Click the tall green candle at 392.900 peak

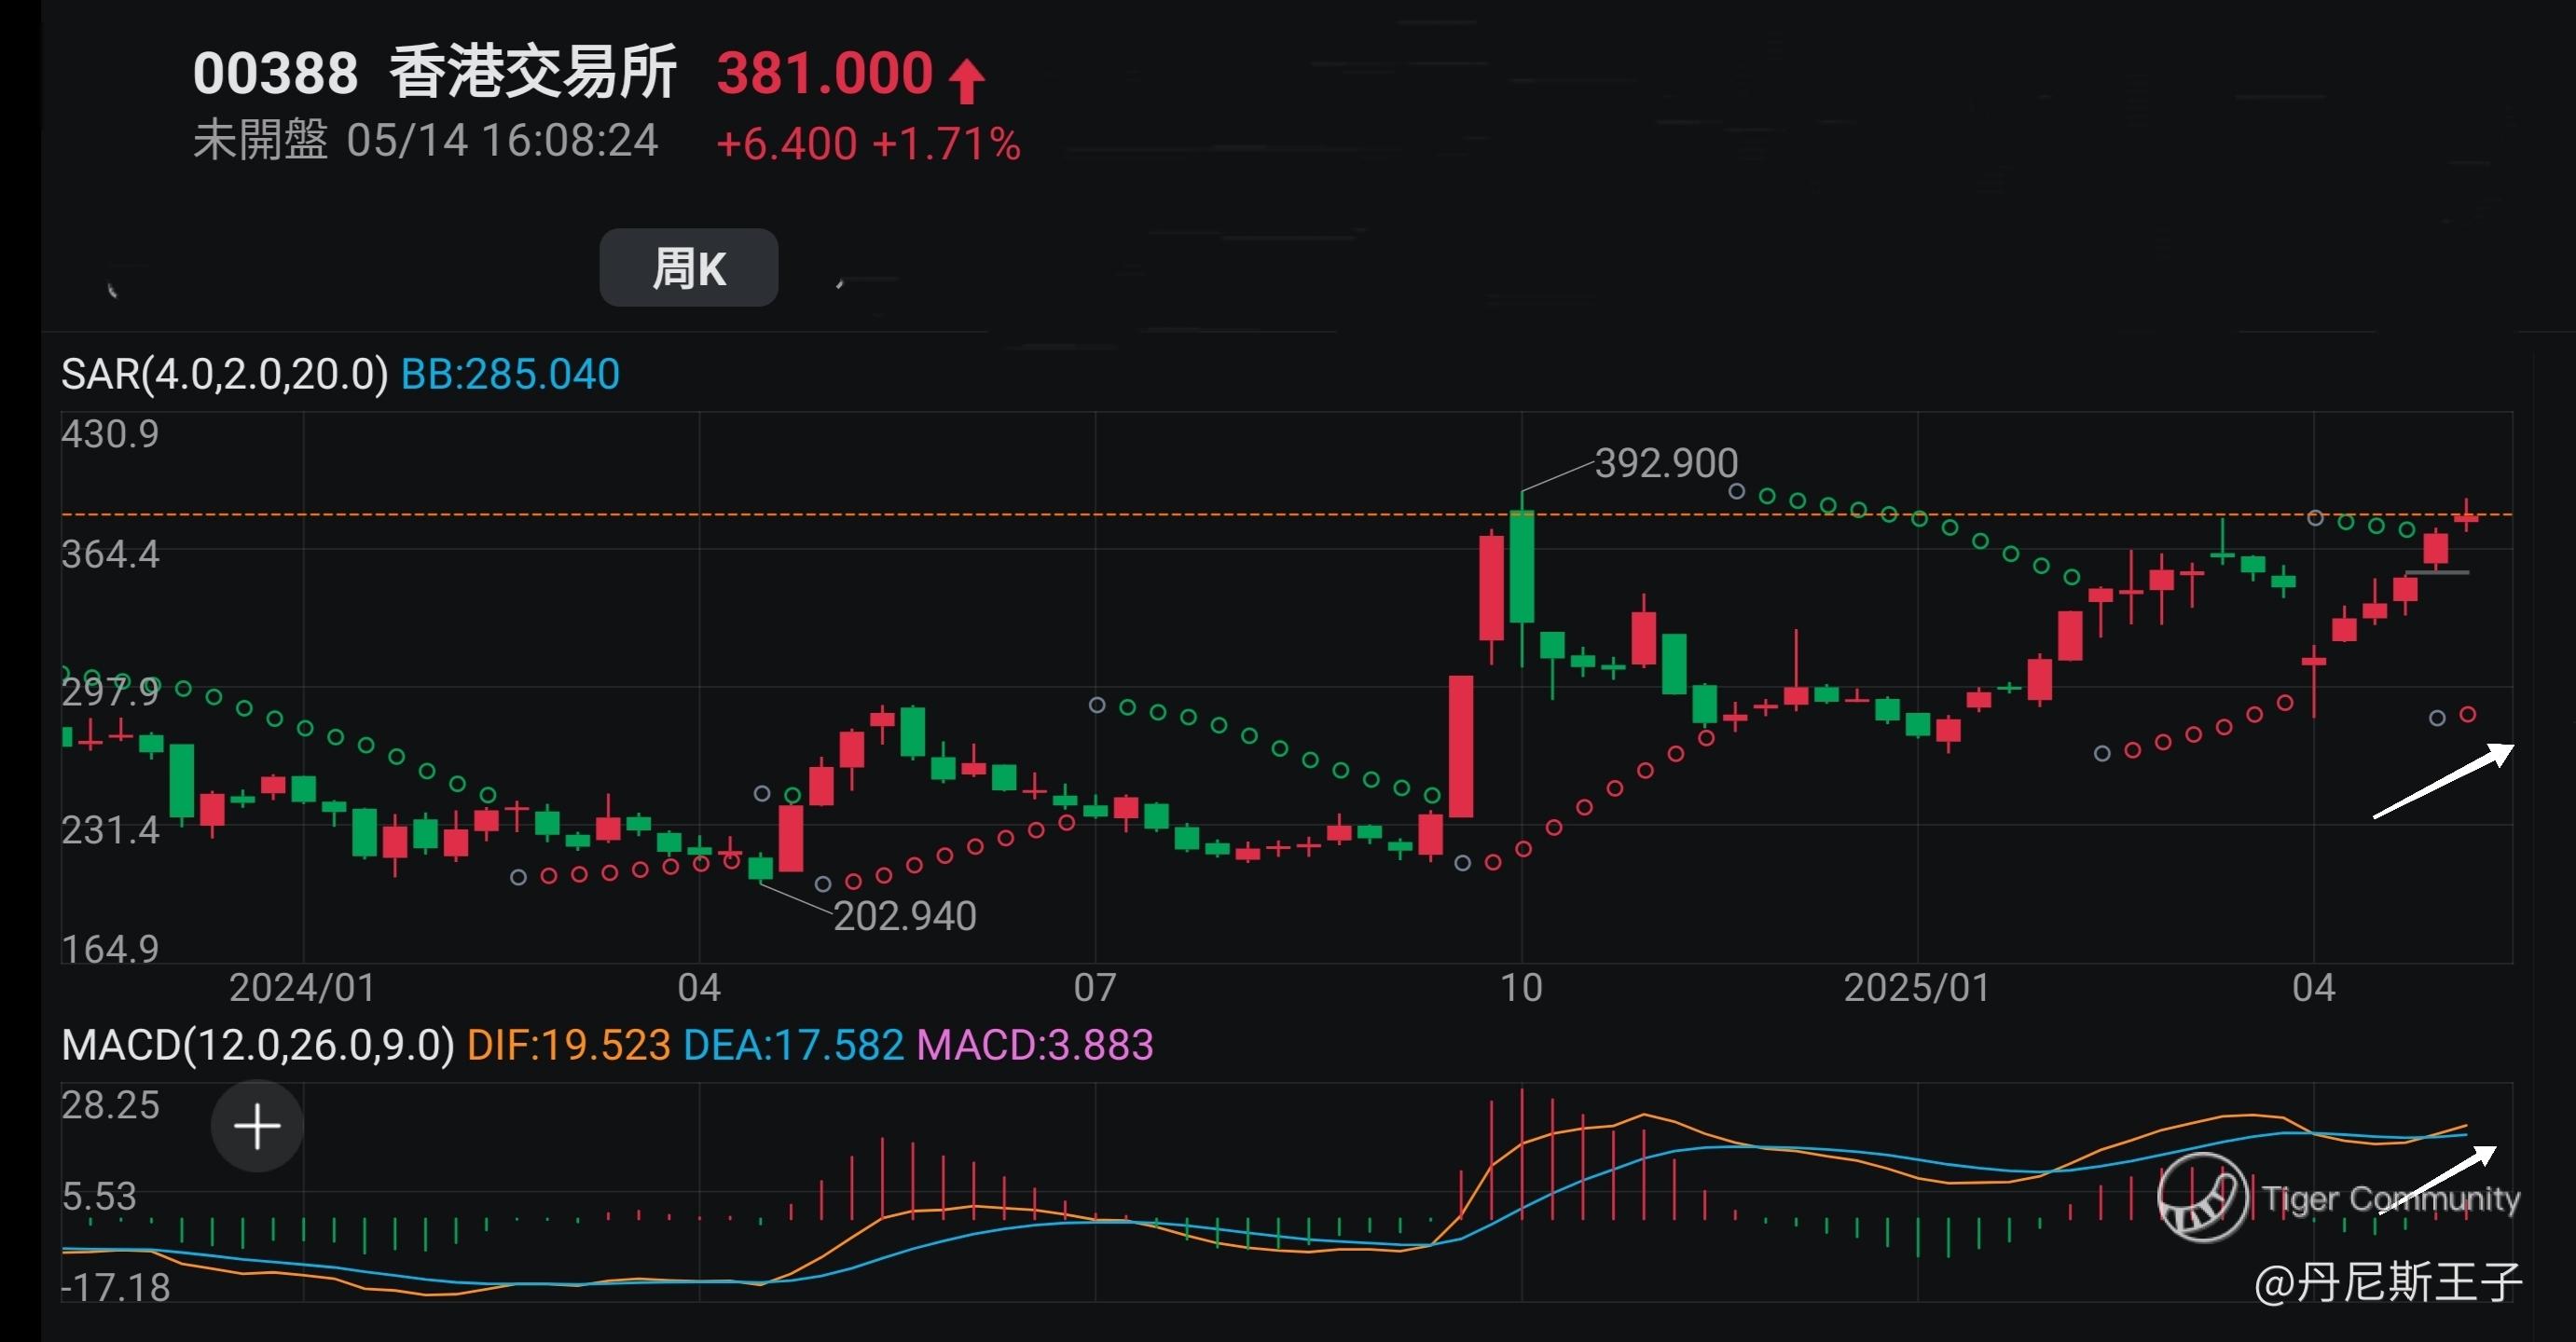tap(1521, 567)
